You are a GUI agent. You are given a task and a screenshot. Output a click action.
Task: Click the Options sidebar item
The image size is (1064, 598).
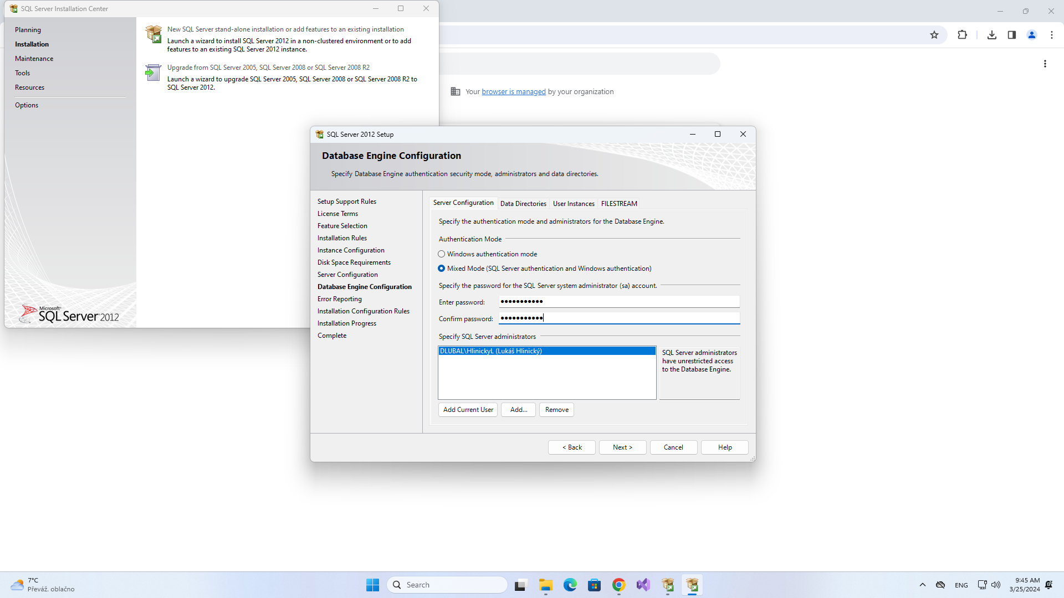pyautogui.click(x=27, y=105)
